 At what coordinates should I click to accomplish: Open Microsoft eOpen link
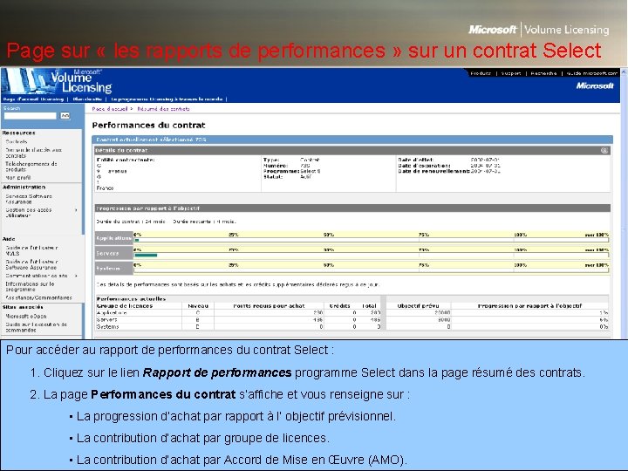tap(25, 316)
